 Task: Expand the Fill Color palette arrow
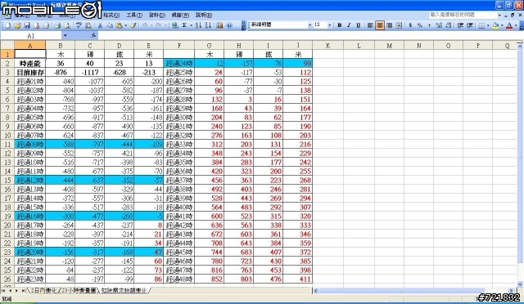(502, 25)
